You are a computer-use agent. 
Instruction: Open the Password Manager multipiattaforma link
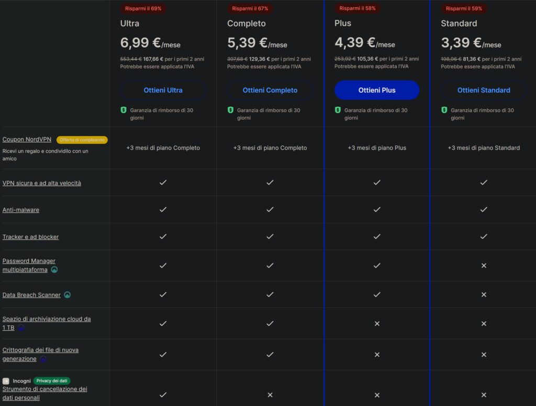tap(29, 266)
